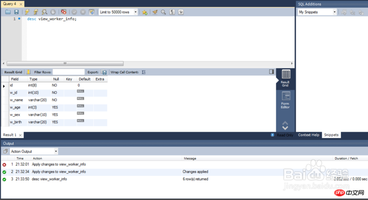Select the Result 1 tab
368x200 pixels.
click(x=10, y=135)
